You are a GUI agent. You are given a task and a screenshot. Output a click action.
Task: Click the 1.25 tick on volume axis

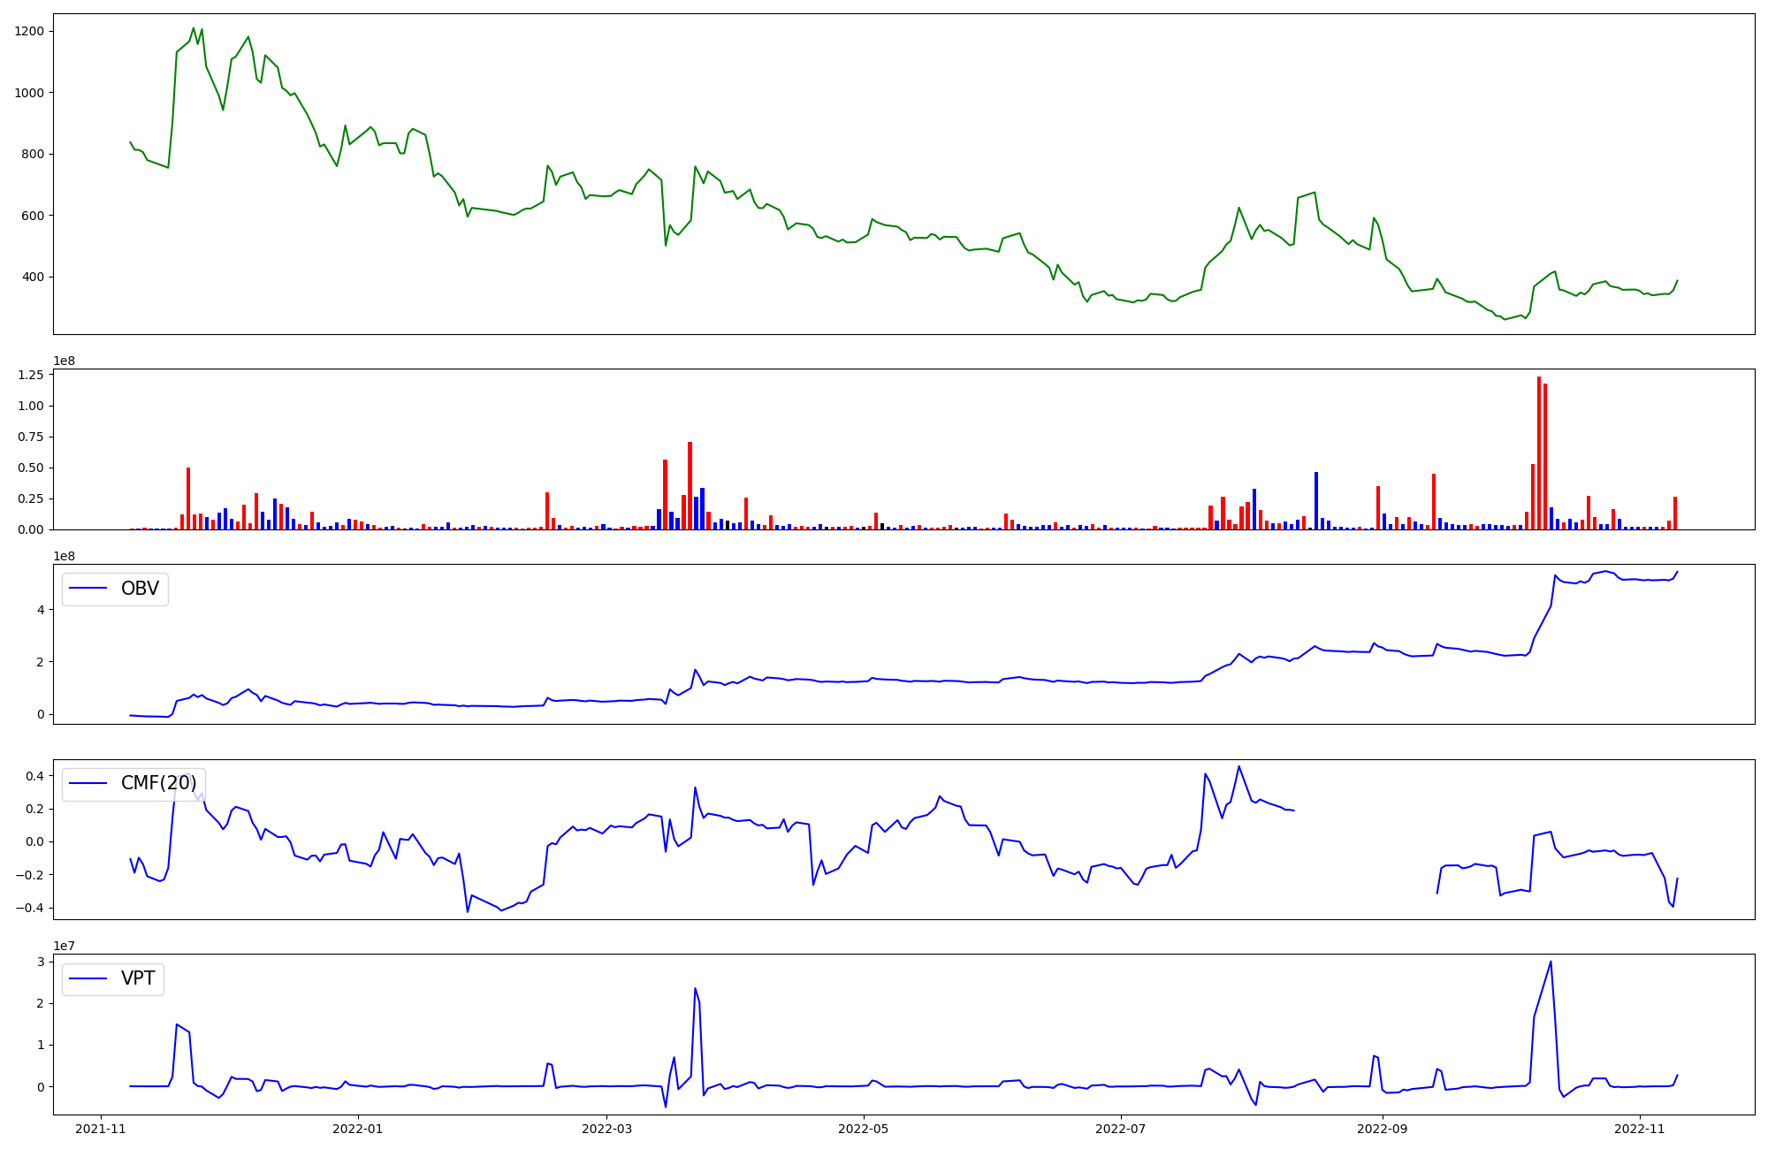[31, 375]
